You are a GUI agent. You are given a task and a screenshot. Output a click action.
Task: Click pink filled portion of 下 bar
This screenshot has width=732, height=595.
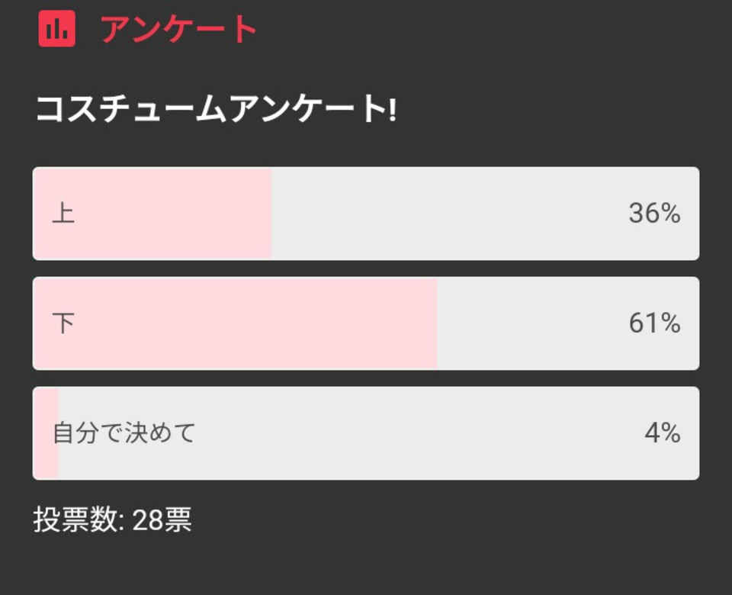236,323
